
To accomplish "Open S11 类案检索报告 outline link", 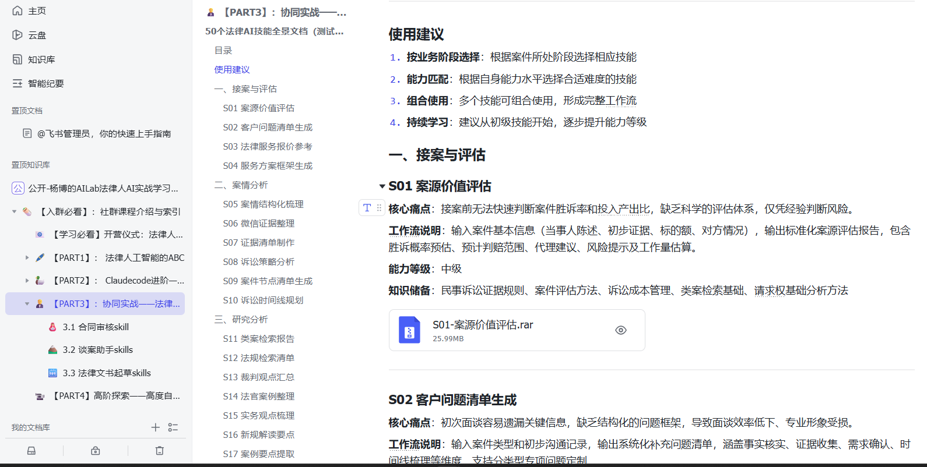I will (x=258, y=338).
